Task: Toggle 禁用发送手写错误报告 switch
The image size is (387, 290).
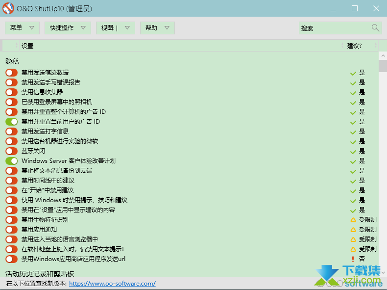Action: click(12, 82)
